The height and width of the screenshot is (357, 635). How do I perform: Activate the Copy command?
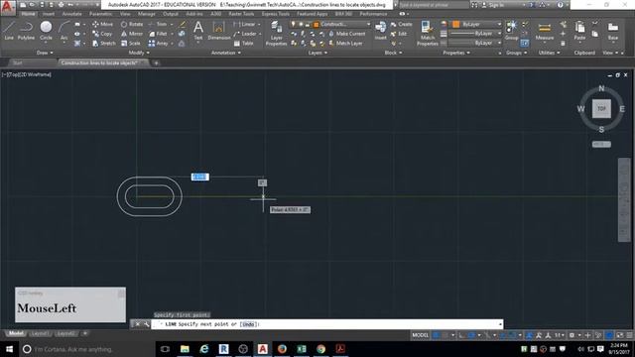(x=102, y=34)
